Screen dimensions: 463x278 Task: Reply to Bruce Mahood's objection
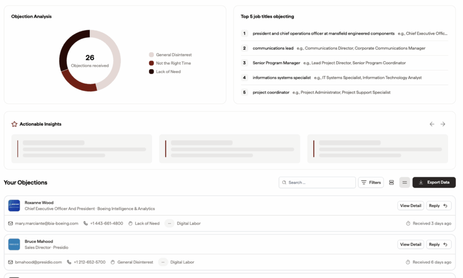[439, 245]
